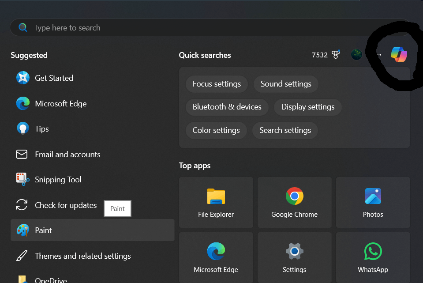423x283 pixels.
Task: Click the Type here to search field
Action: pos(210,27)
